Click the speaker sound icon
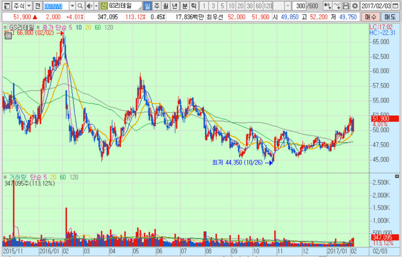Viewport: 402px width, 257px height. coord(89,6)
